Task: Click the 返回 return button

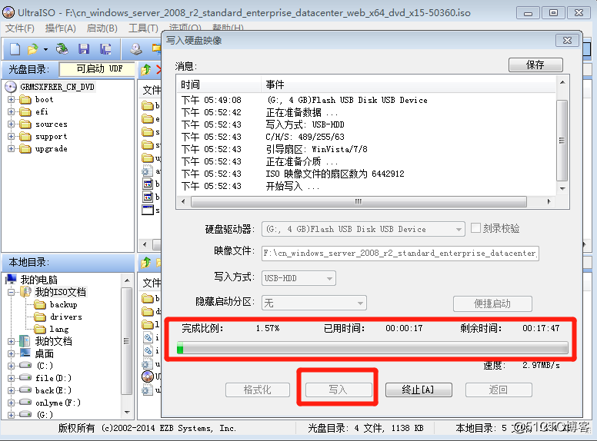Action: [x=499, y=390]
